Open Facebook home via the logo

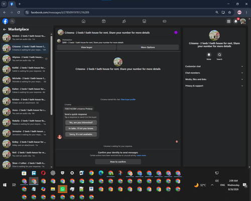pyautogui.click(x=5, y=21)
